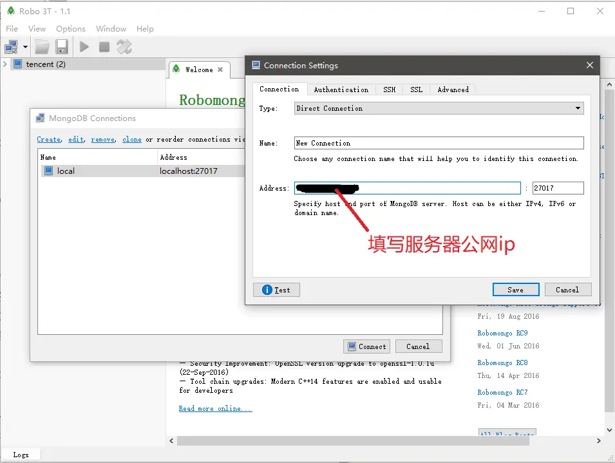Image resolution: width=615 pixels, height=463 pixels.
Task: Minimize the Robo 3T window
Action: click(x=542, y=11)
